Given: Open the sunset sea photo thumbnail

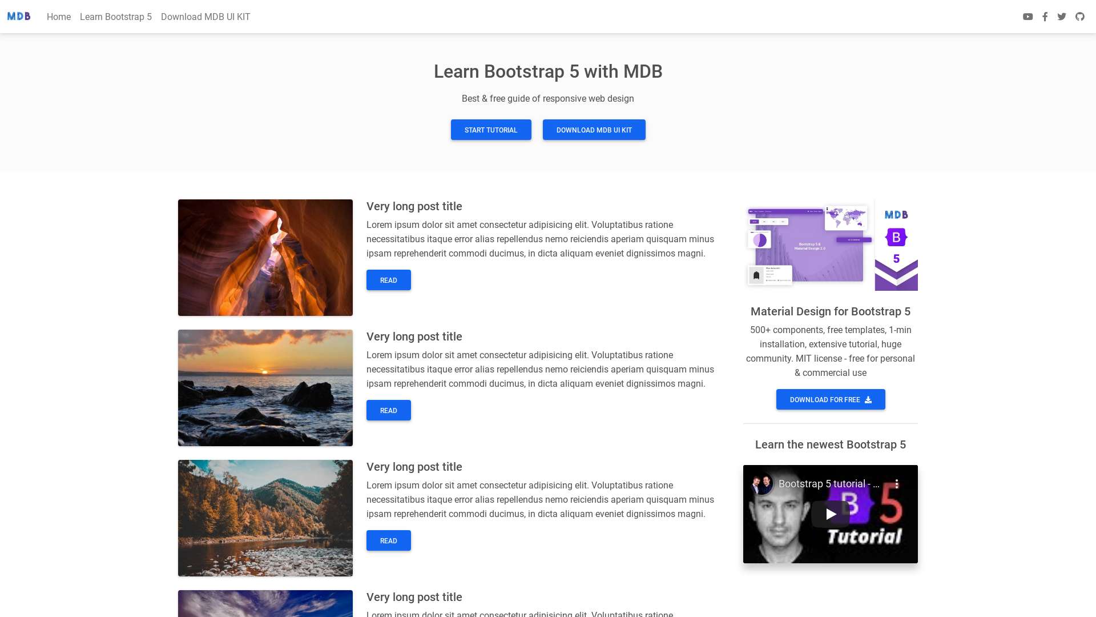Looking at the screenshot, I should (265, 388).
